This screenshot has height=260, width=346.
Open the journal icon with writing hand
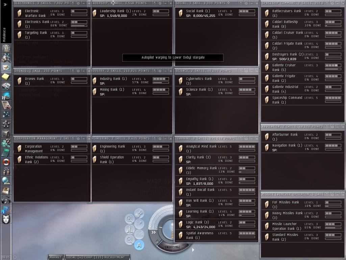pyautogui.click(x=6, y=105)
